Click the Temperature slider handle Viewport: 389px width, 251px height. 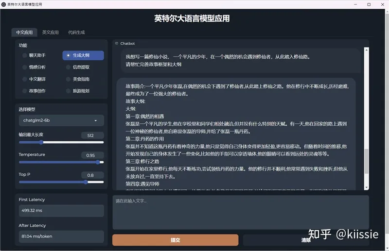(98, 162)
